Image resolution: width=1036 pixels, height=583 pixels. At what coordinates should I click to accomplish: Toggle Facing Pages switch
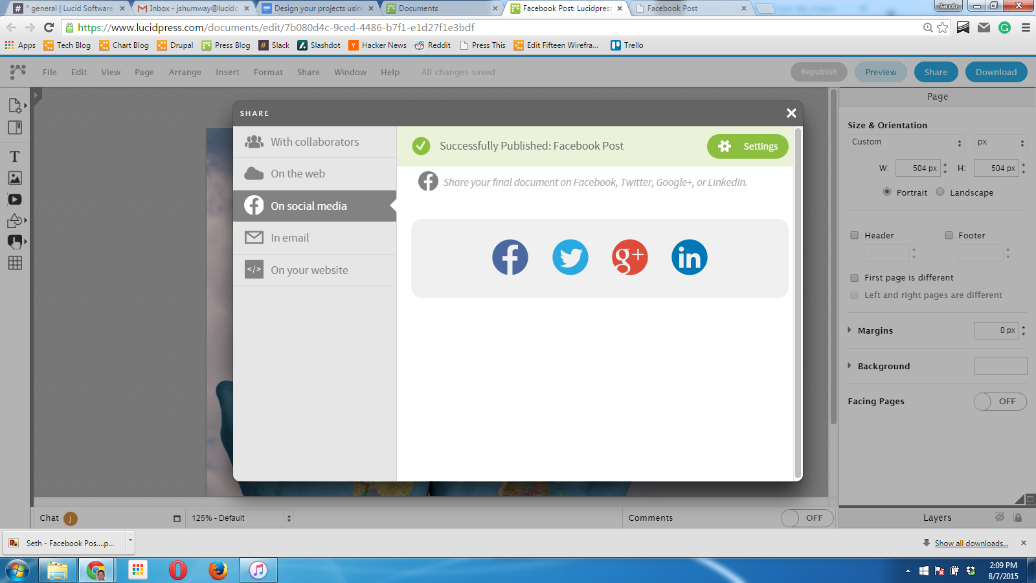(1000, 402)
